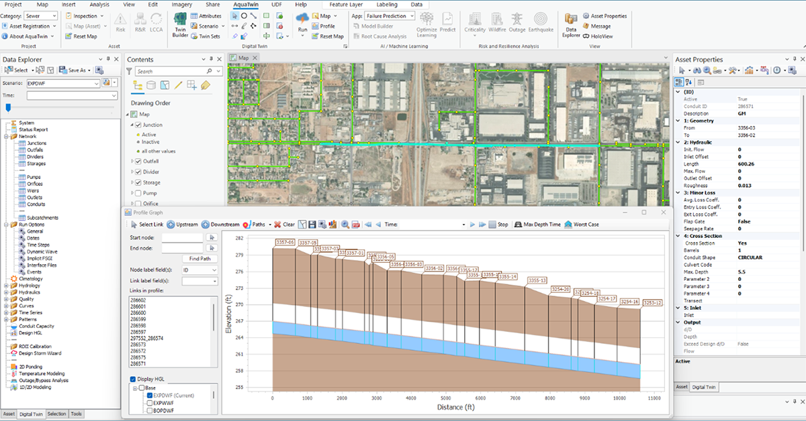Click the Optimize Learning icon
The height and width of the screenshot is (421, 806).
point(427,21)
